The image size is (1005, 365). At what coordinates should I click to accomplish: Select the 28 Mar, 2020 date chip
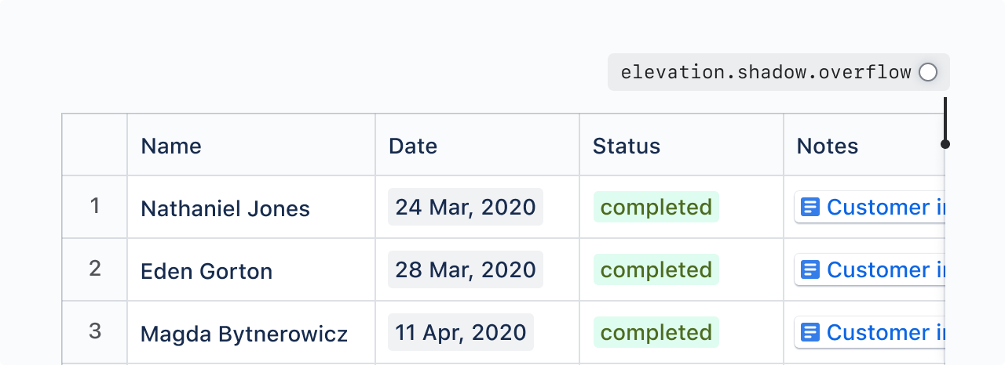(466, 270)
